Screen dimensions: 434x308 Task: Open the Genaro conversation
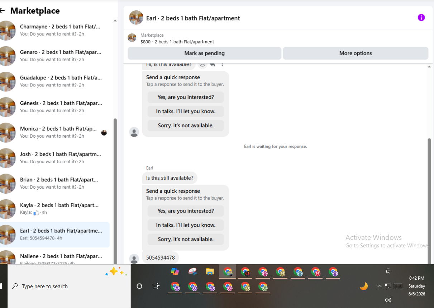point(55,56)
